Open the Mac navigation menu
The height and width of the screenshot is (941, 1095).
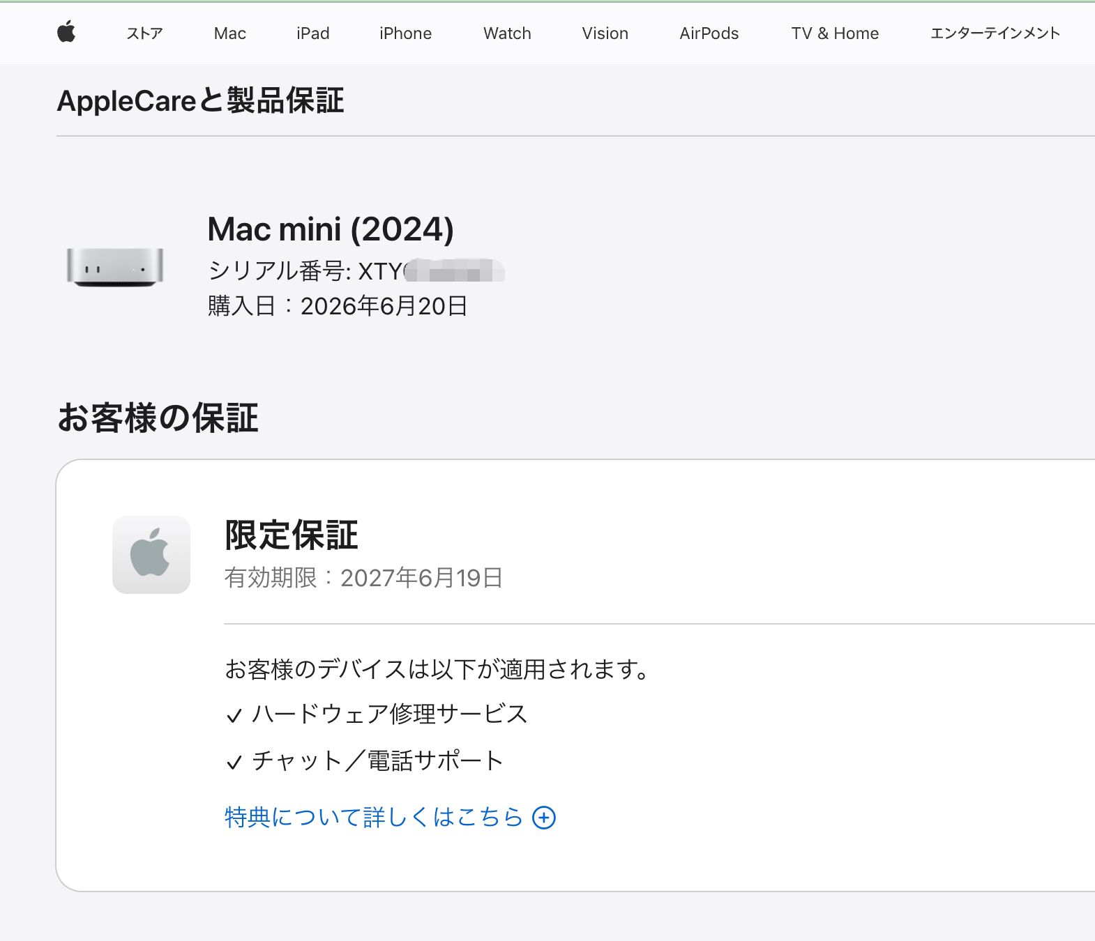click(230, 33)
